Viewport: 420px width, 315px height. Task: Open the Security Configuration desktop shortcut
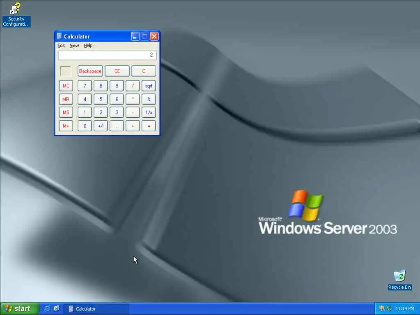[x=16, y=14]
